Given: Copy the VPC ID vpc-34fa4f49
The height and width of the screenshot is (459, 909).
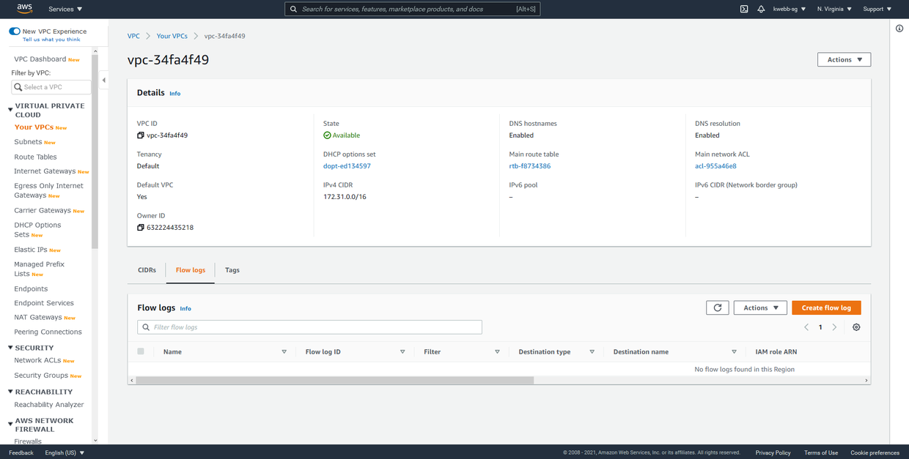Looking at the screenshot, I should [x=141, y=135].
